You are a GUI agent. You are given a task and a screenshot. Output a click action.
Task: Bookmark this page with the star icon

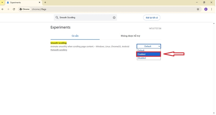pos(198,9)
